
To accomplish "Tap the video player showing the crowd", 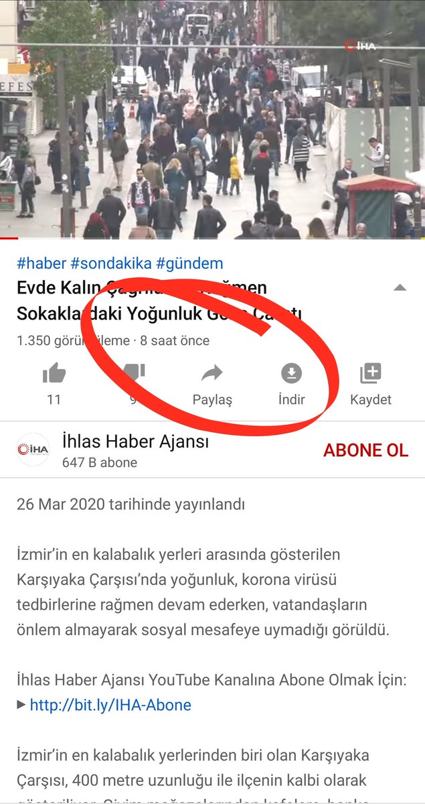I will click(x=212, y=119).
